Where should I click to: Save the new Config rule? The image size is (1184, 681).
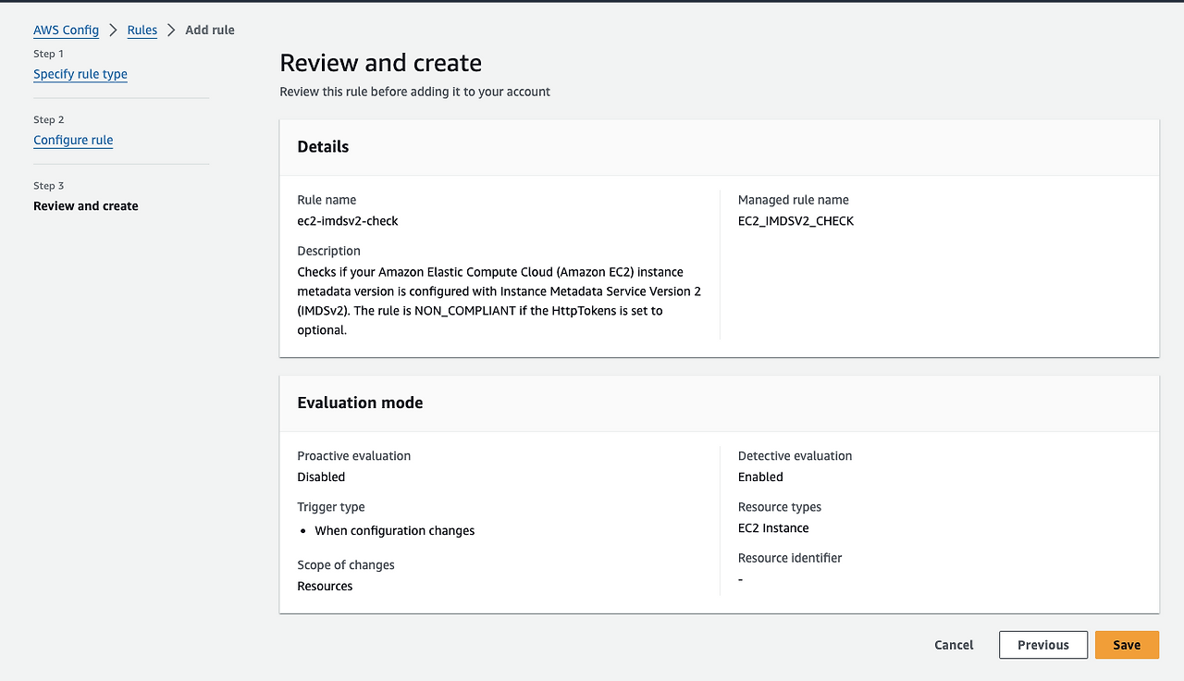(1126, 645)
